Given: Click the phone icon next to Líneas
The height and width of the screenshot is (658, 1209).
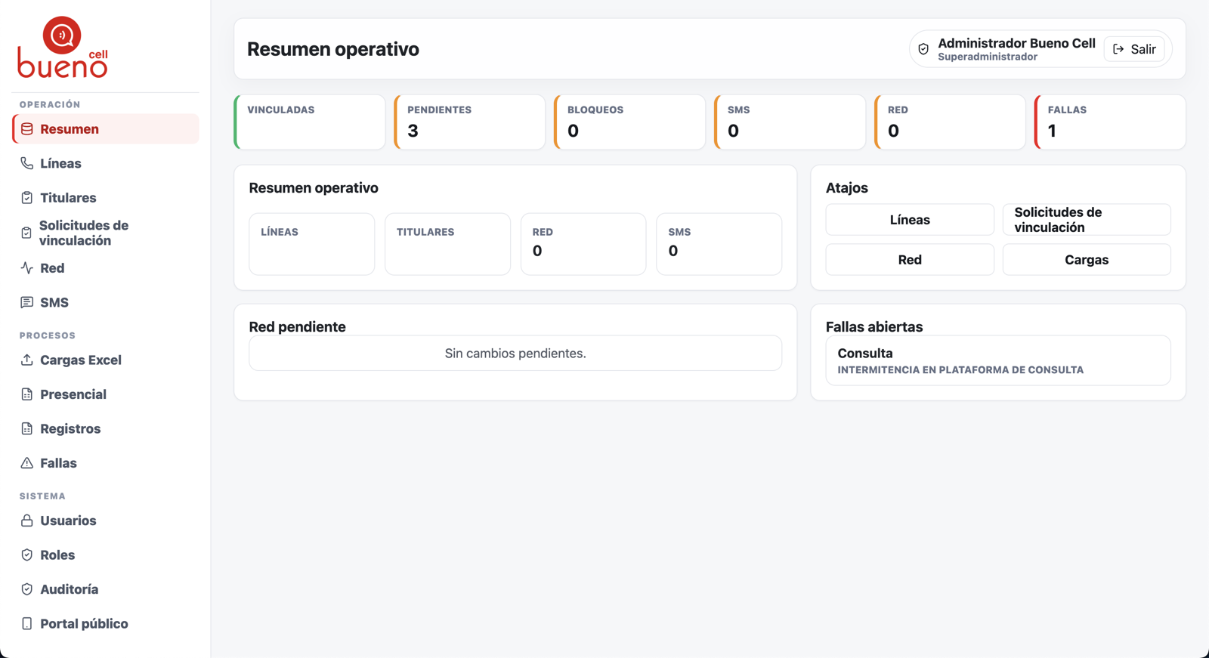Looking at the screenshot, I should click(x=27, y=163).
